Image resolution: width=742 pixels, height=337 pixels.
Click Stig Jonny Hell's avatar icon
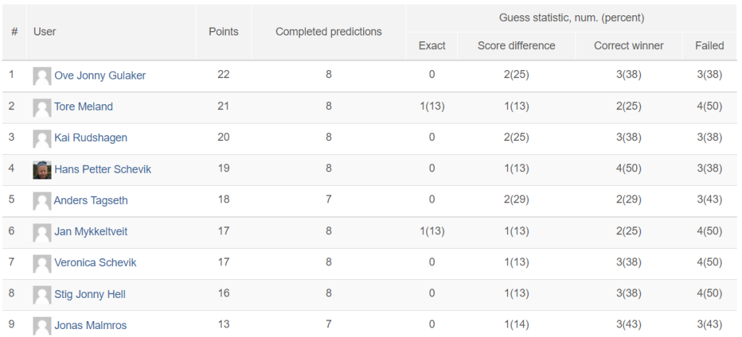(42, 294)
